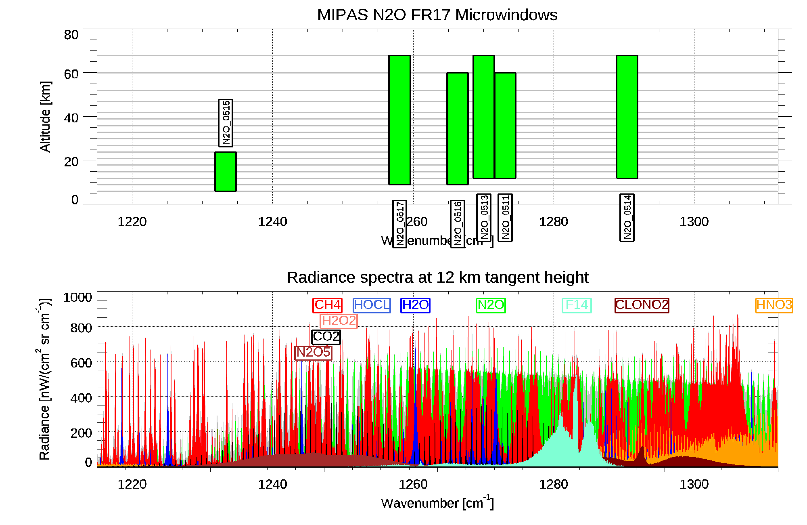Screen dimensions: 807x525
Task: Click the N2O_0517 label below the axis
Action: tap(399, 224)
